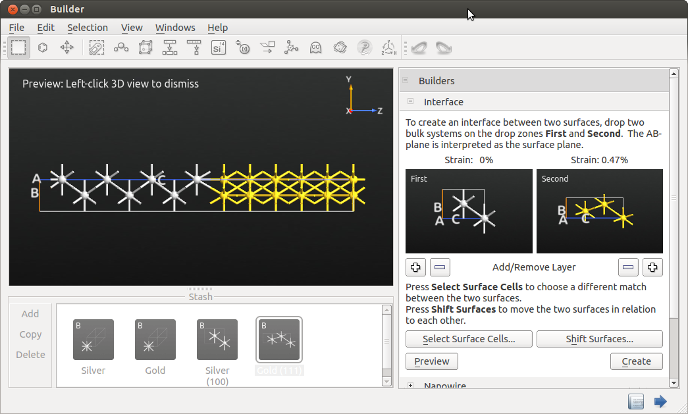Click the stash scrollbar up arrow

(386, 310)
